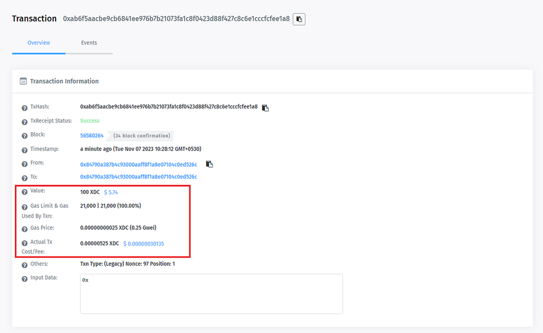Screen dimensions: 543x333
Task: Click the help icon beside Input Data
Action: pyautogui.click(x=25, y=279)
